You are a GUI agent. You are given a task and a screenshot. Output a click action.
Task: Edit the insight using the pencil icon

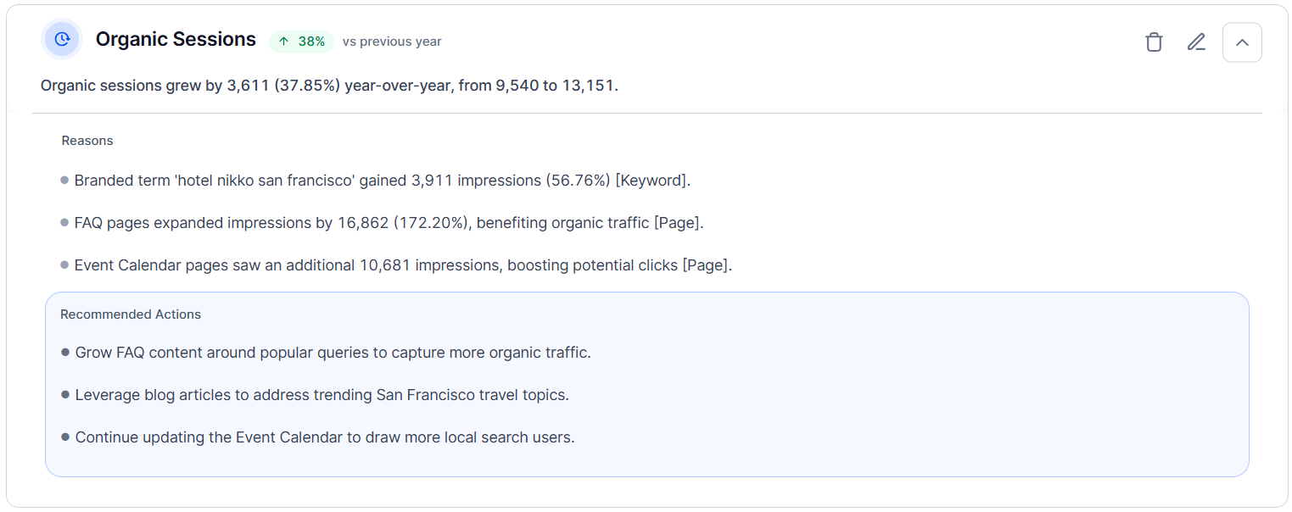point(1196,42)
